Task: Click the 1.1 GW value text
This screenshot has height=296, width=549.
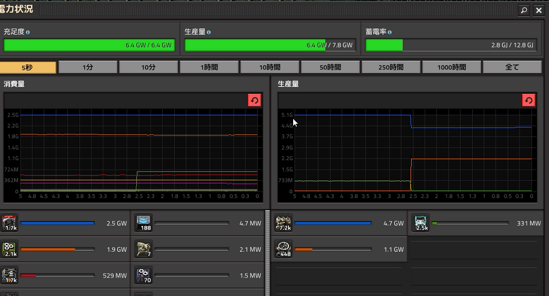Action: pyautogui.click(x=394, y=250)
